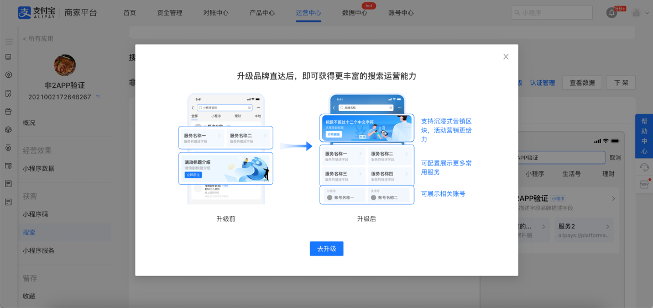This screenshot has width=653, height=308.
Task: Expand the account dropdown arrow
Action: pyautogui.click(x=647, y=13)
